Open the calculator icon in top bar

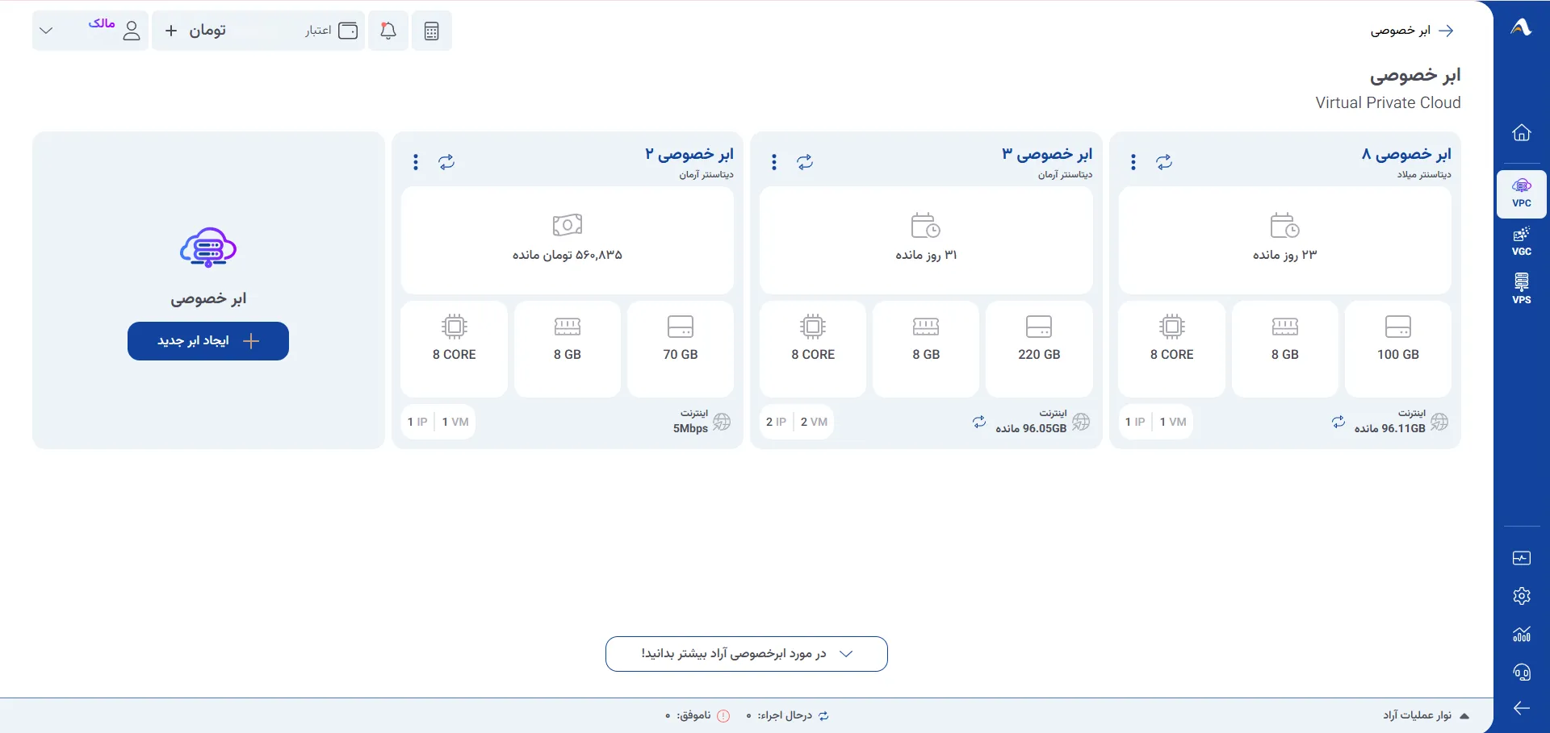coord(432,31)
